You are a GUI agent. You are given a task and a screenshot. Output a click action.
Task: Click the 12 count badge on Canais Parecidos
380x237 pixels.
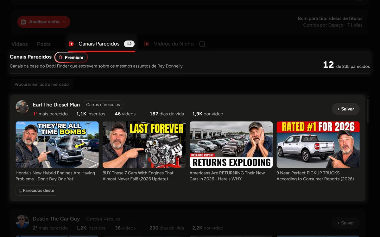click(x=129, y=44)
